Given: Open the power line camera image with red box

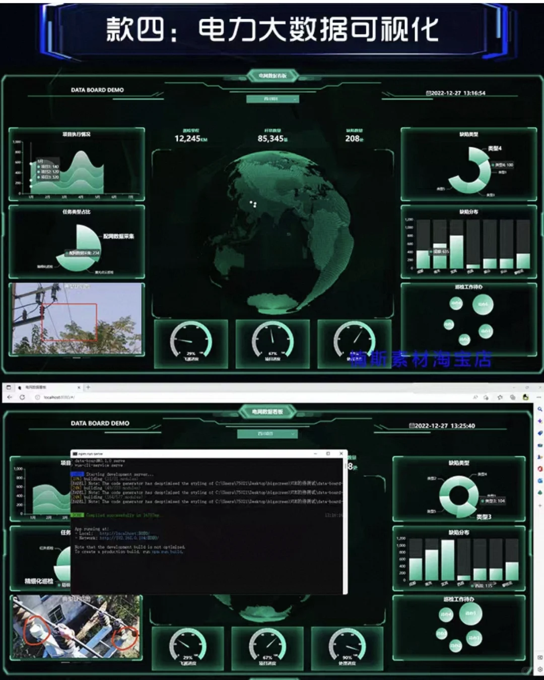Looking at the screenshot, I should tap(77, 319).
